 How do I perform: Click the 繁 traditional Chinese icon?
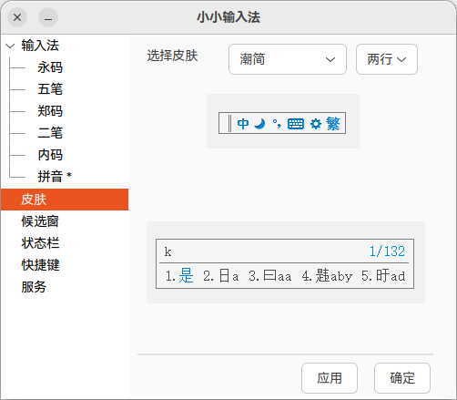(333, 124)
